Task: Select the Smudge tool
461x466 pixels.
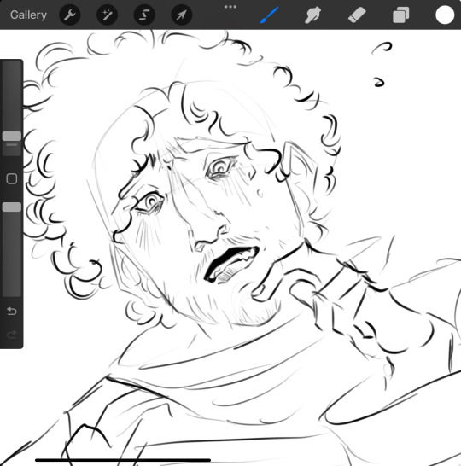Action: [x=312, y=15]
